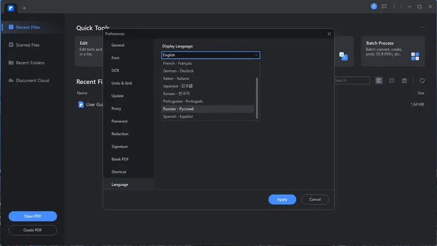Click the Search field in Recent Files

[352, 80]
